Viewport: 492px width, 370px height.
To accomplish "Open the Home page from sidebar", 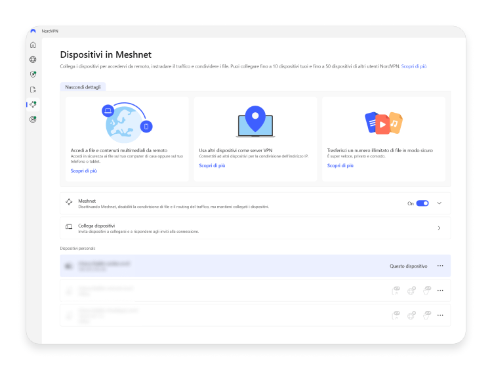I will coord(33,45).
